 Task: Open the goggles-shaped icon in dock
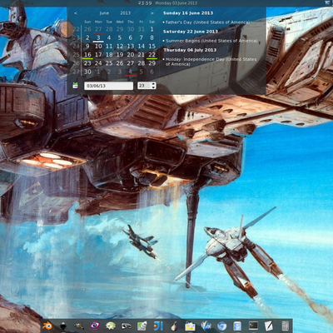127,326
